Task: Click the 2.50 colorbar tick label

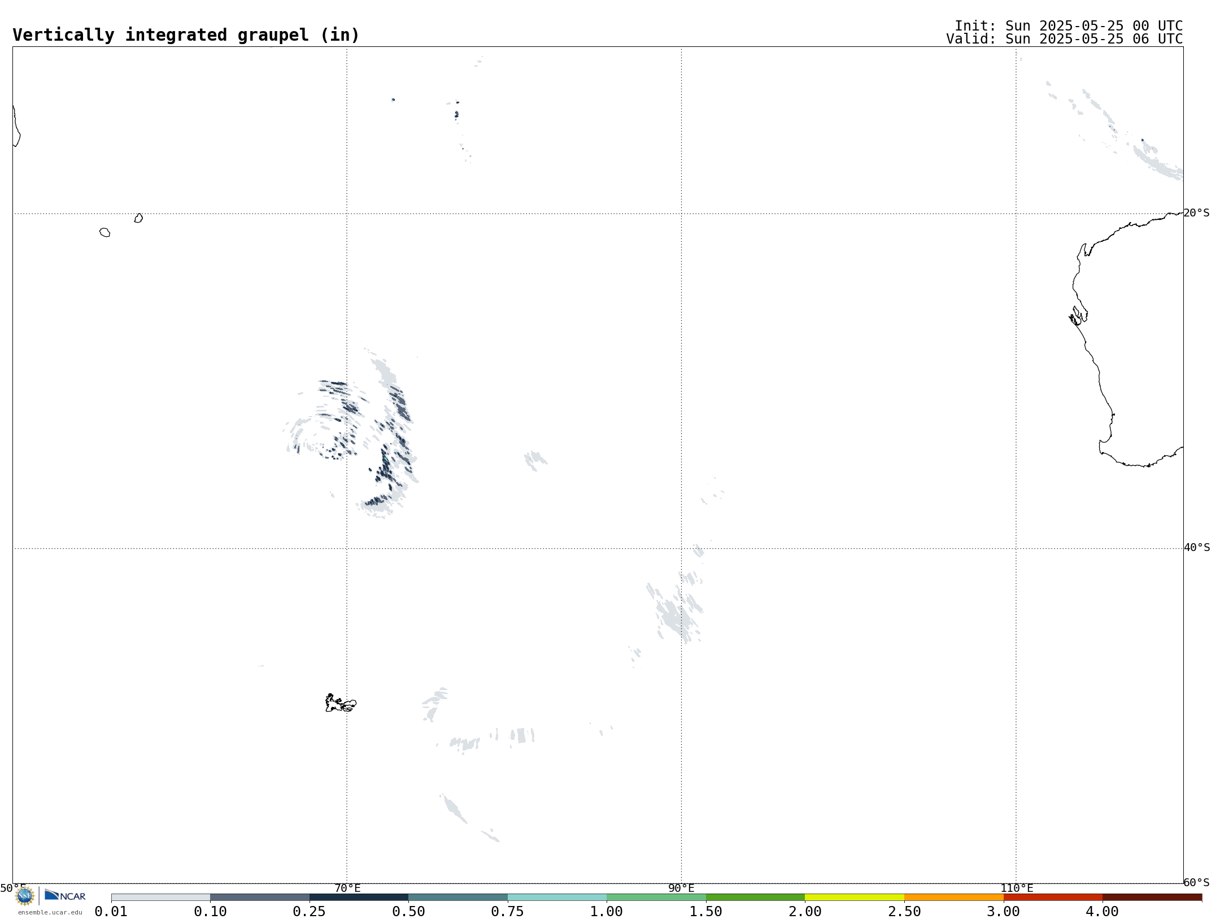Action: (x=904, y=912)
